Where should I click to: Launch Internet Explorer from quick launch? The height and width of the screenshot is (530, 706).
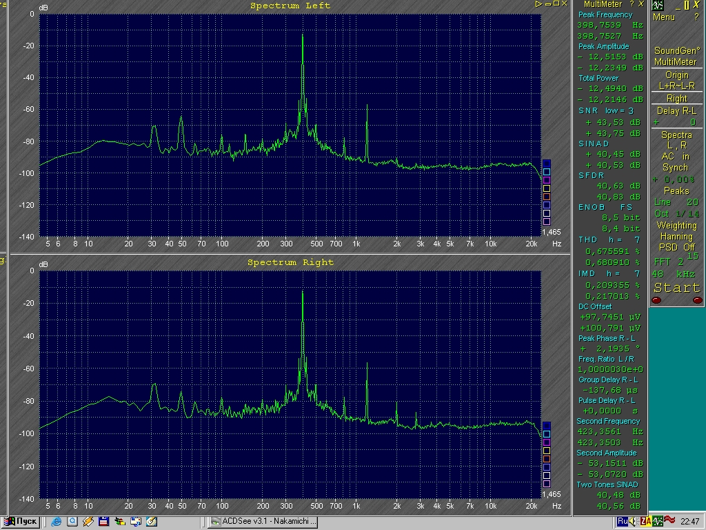coord(56,521)
